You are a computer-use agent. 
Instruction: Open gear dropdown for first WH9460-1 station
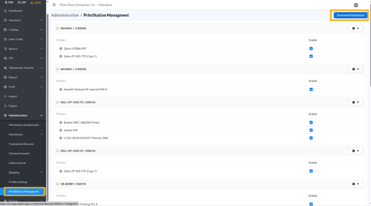pyautogui.click(x=355, y=29)
